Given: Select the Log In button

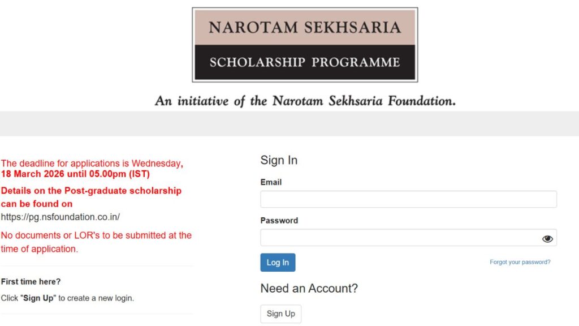Looking at the screenshot, I should coord(278,262).
